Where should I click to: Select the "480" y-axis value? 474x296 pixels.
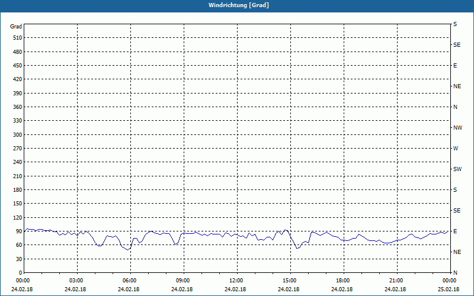coord(18,52)
